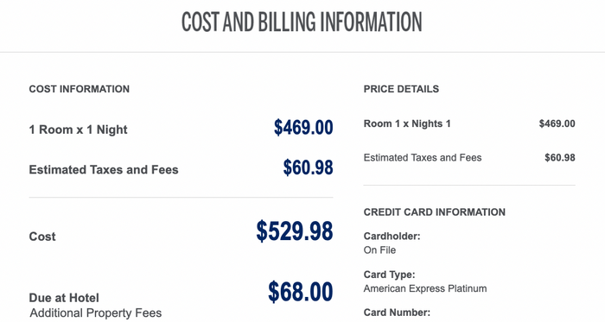The height and width of the screenshot is (322, 605).
Task: Select the American Express Platinum text
Action: (x=425, y=288)
